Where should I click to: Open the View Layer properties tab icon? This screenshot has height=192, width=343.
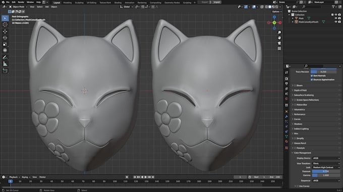coord(287,88)
